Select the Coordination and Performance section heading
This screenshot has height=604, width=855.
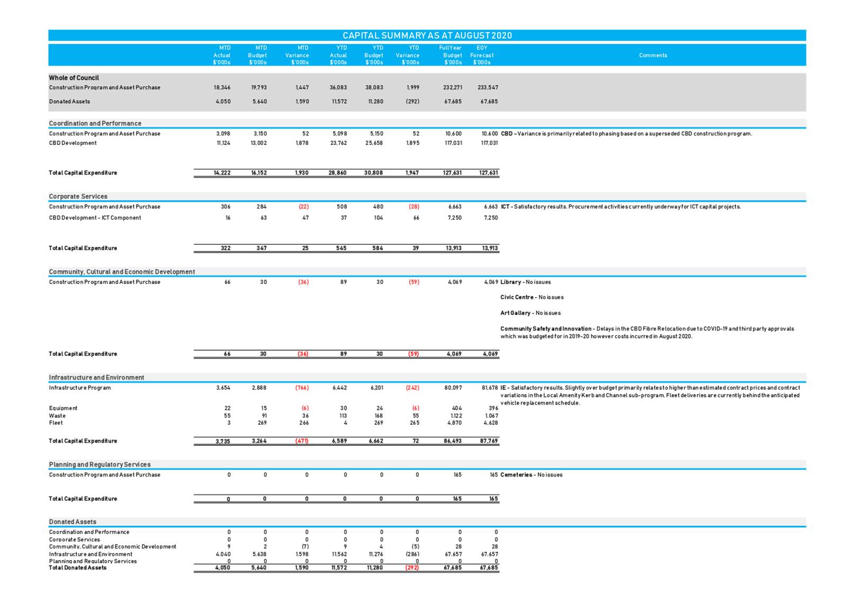pyautogui.click(x=95, y=123)
